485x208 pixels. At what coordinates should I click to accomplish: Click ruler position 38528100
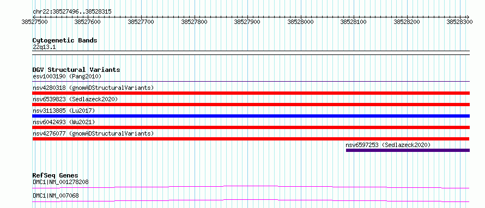pyautogui.click(x=354, y=22)
